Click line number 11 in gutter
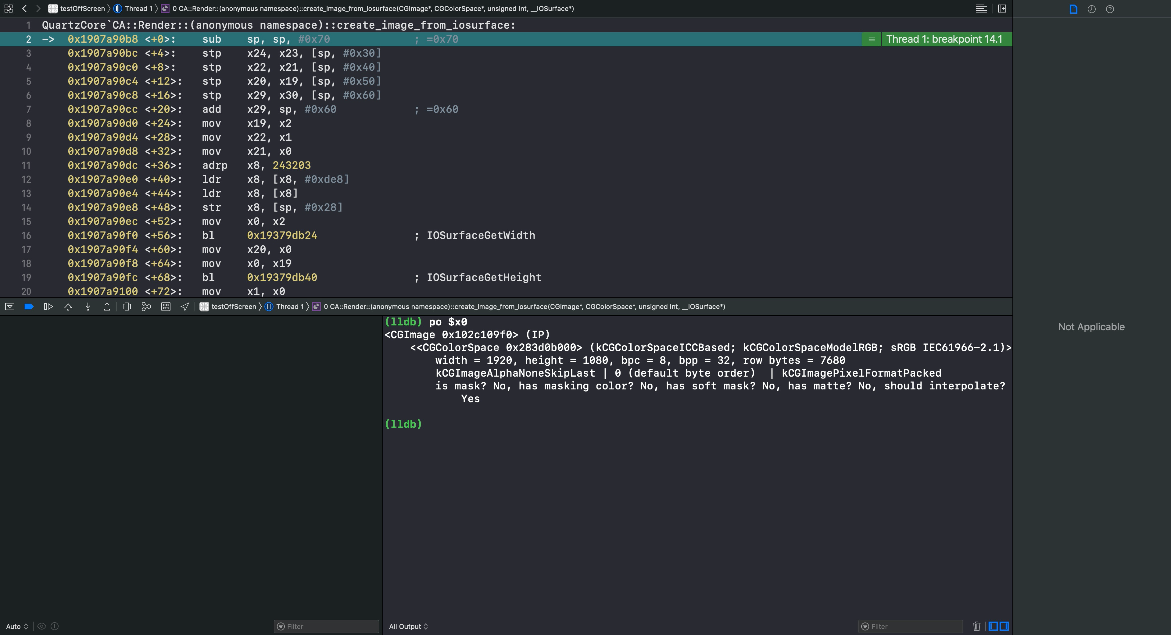 [x=26, y=165]
